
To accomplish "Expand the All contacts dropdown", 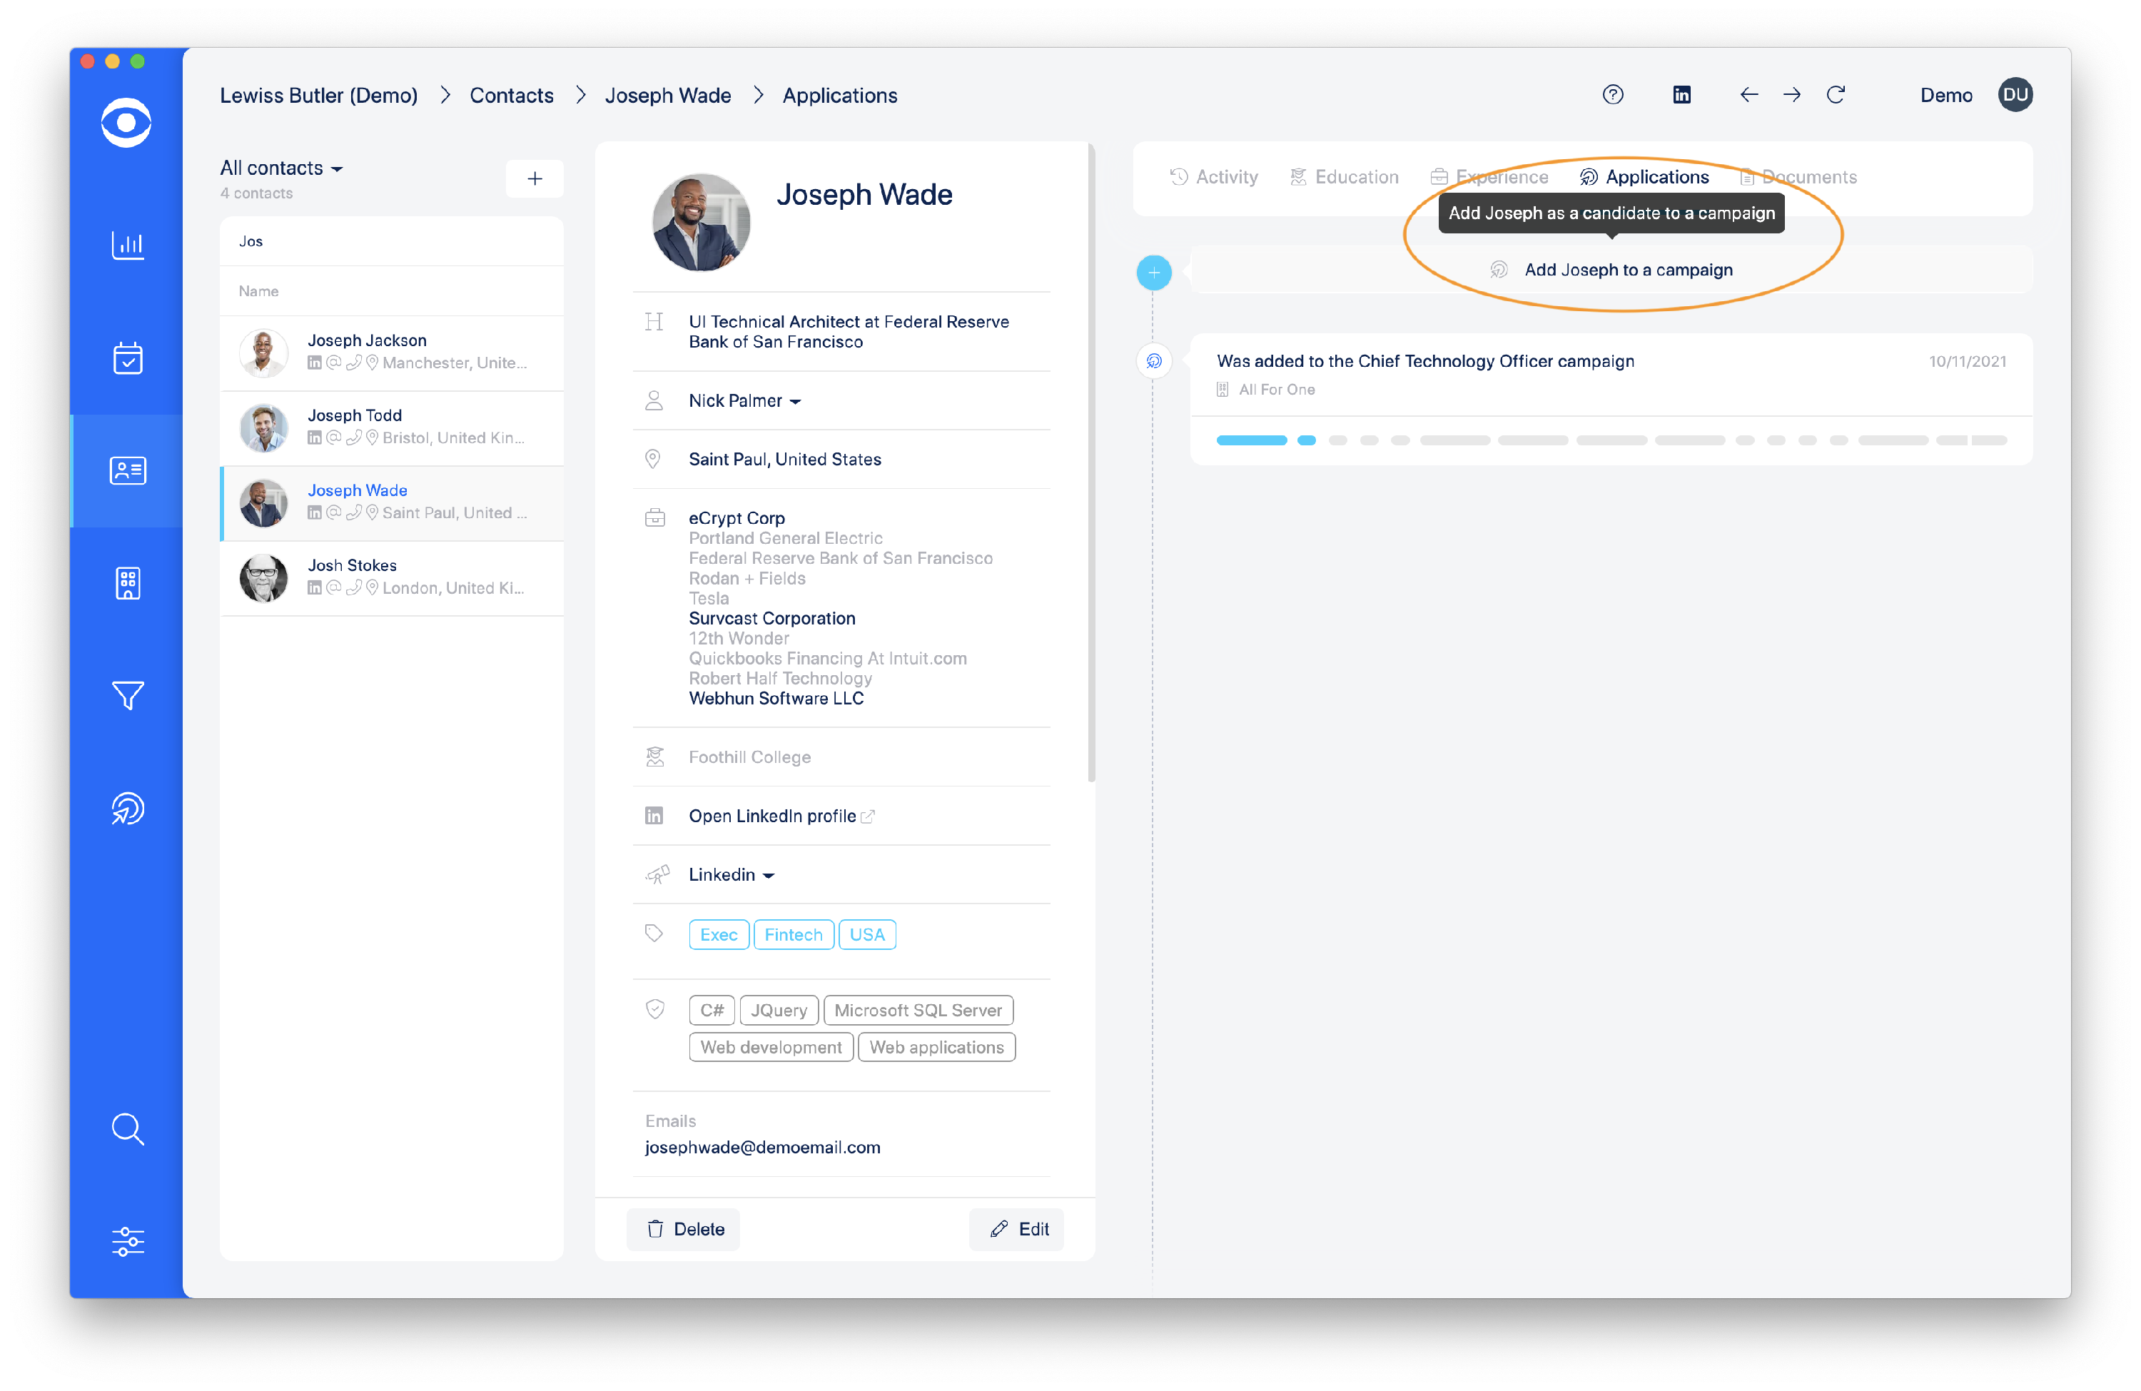I will 280,168.
